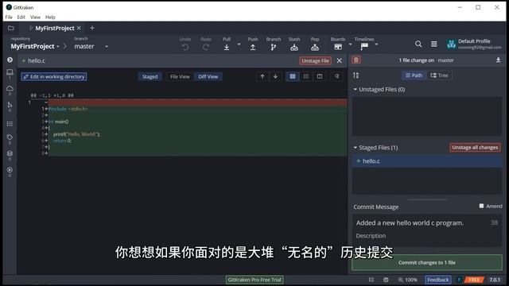Open the Pull options dropdown arrow

coord(239,44)
